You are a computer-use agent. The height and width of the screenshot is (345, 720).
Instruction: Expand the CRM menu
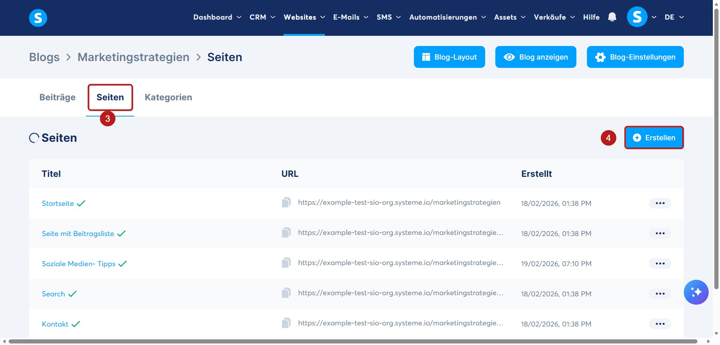click(x=262, y=17)
